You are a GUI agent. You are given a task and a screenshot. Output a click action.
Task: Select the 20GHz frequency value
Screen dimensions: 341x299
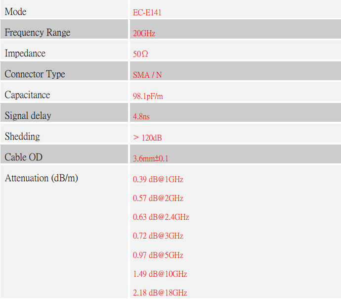click(x=144, y=34)
